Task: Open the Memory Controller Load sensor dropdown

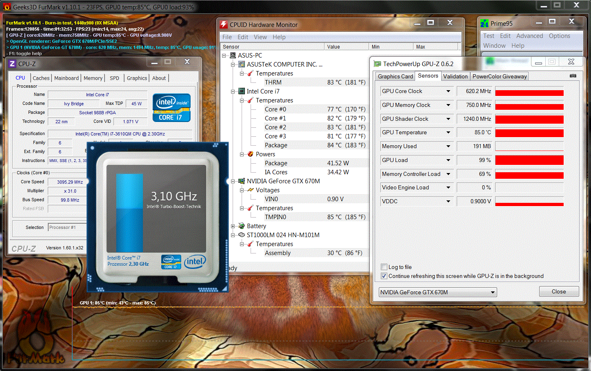Action: point(448,174)
